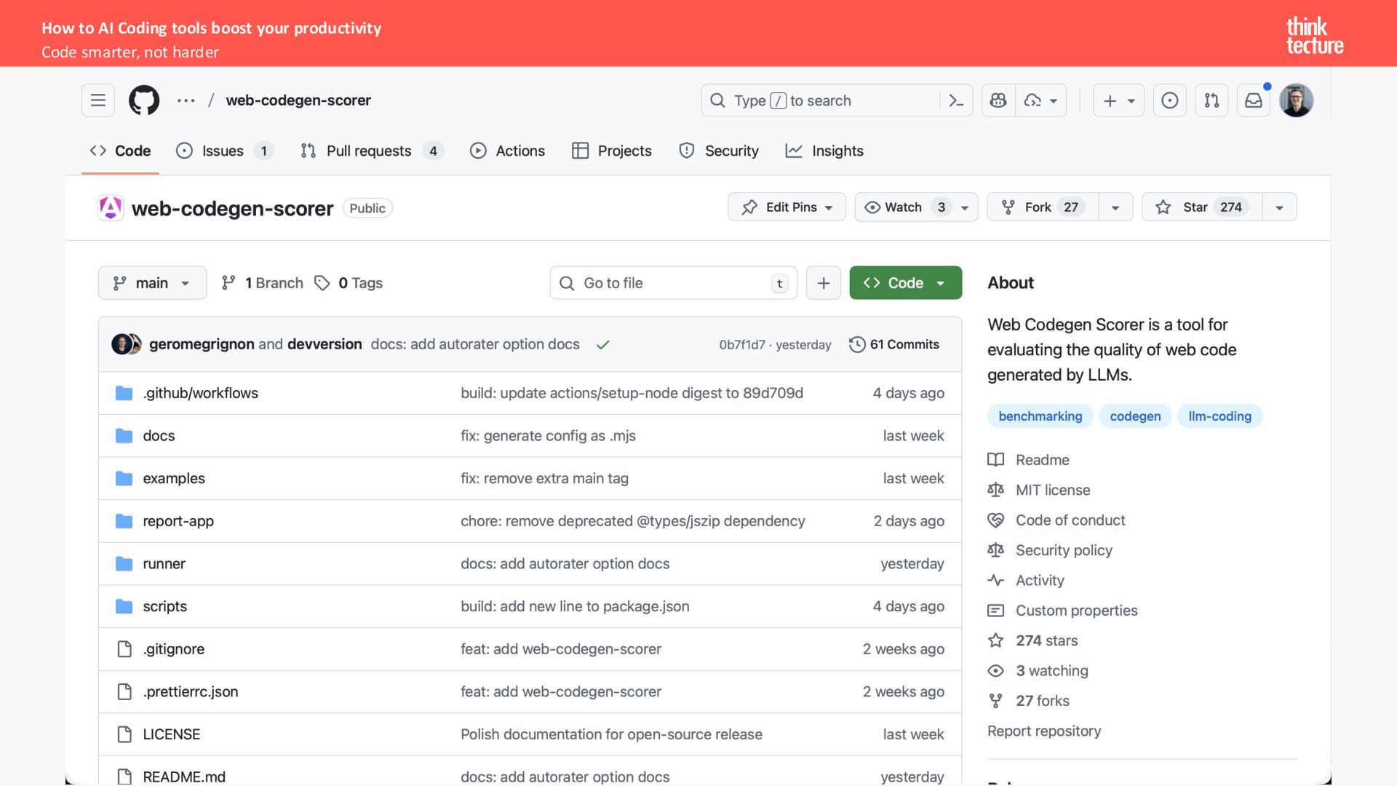
Task: Open the issues shortcut icon in header
Action: (1169, 100)
